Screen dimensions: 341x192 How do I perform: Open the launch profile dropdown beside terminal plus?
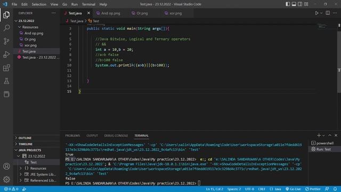(323, 135)
